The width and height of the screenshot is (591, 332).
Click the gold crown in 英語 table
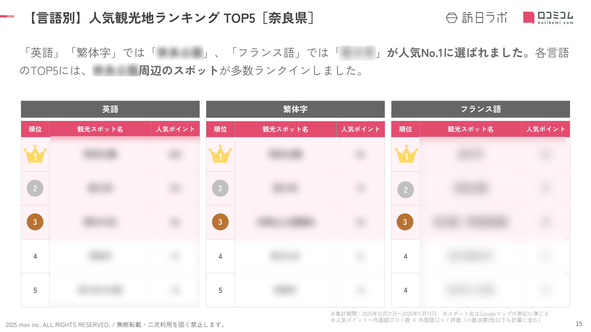pyautogui.click(x=35, y=154)
